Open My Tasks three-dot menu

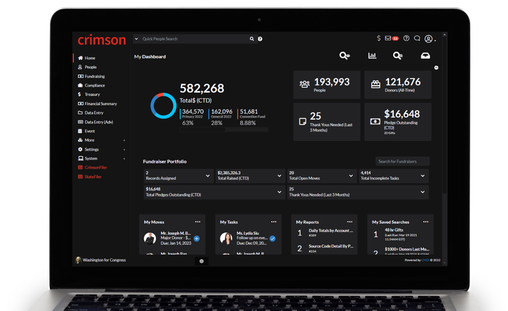click(x=274, y=222)
